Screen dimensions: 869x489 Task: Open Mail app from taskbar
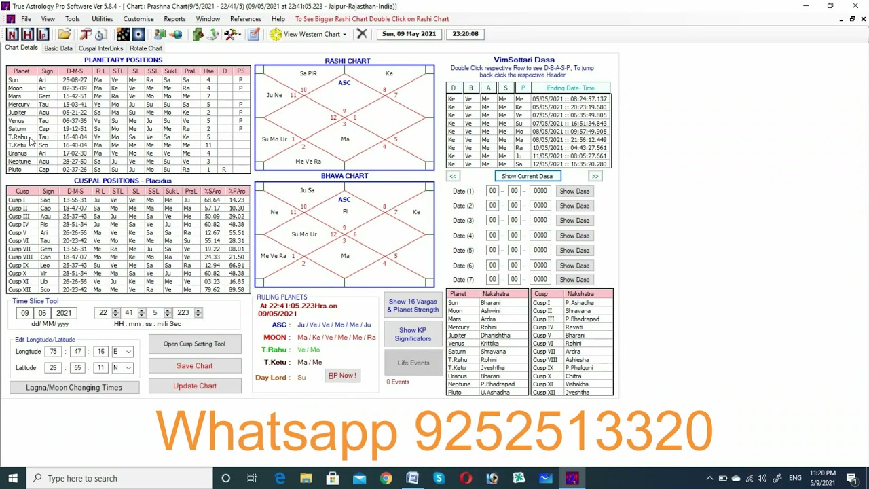(x=359, y=478)
